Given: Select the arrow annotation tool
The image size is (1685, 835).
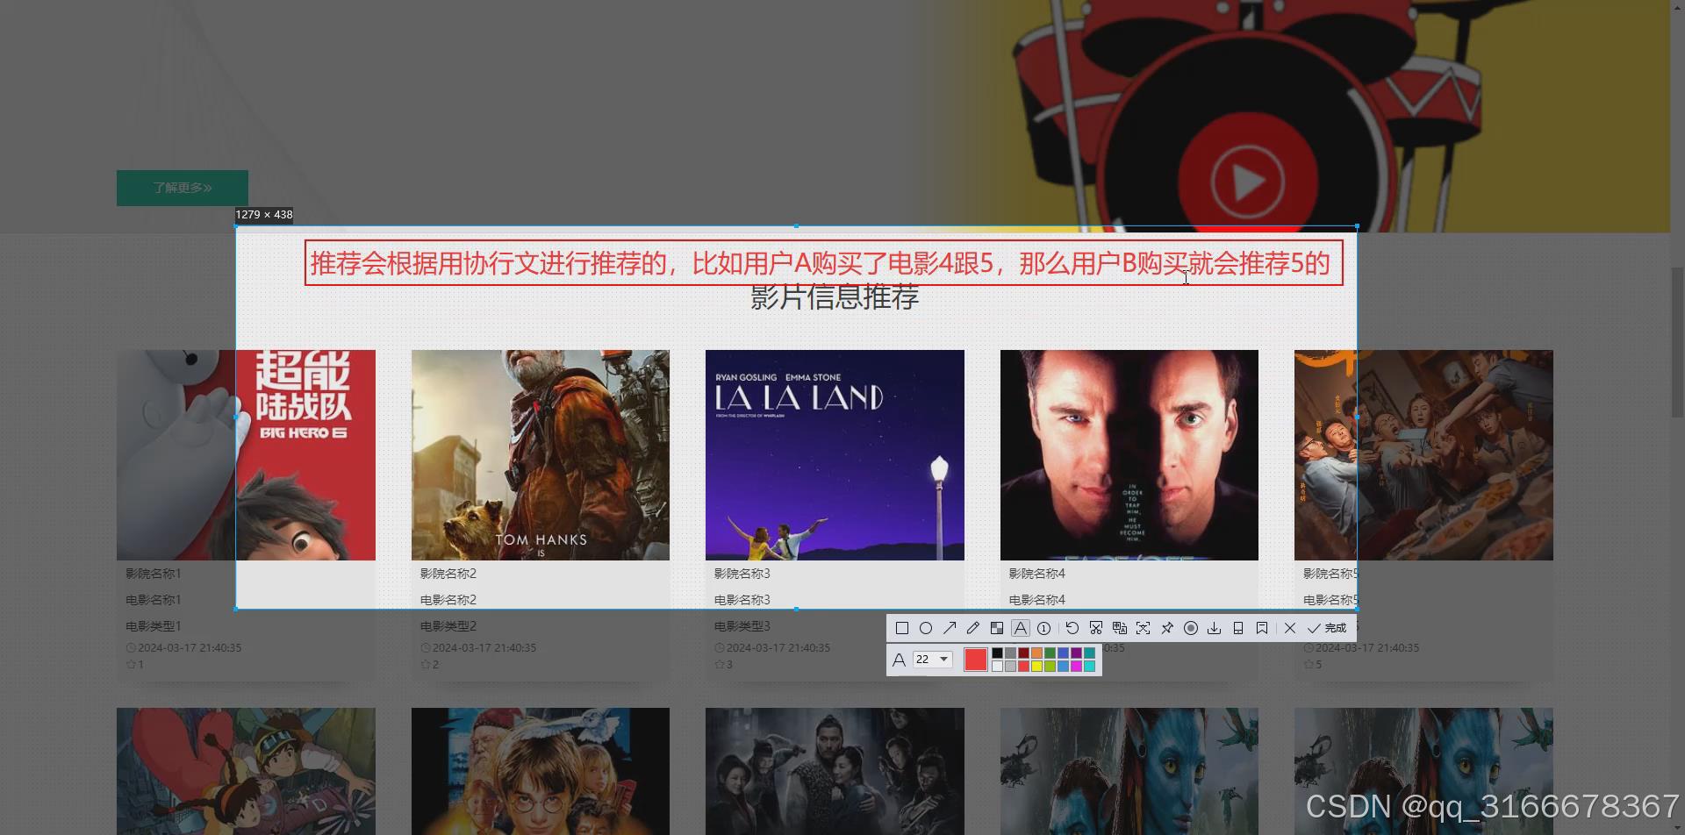Looking at the screenshot, I should coord(950,628).
